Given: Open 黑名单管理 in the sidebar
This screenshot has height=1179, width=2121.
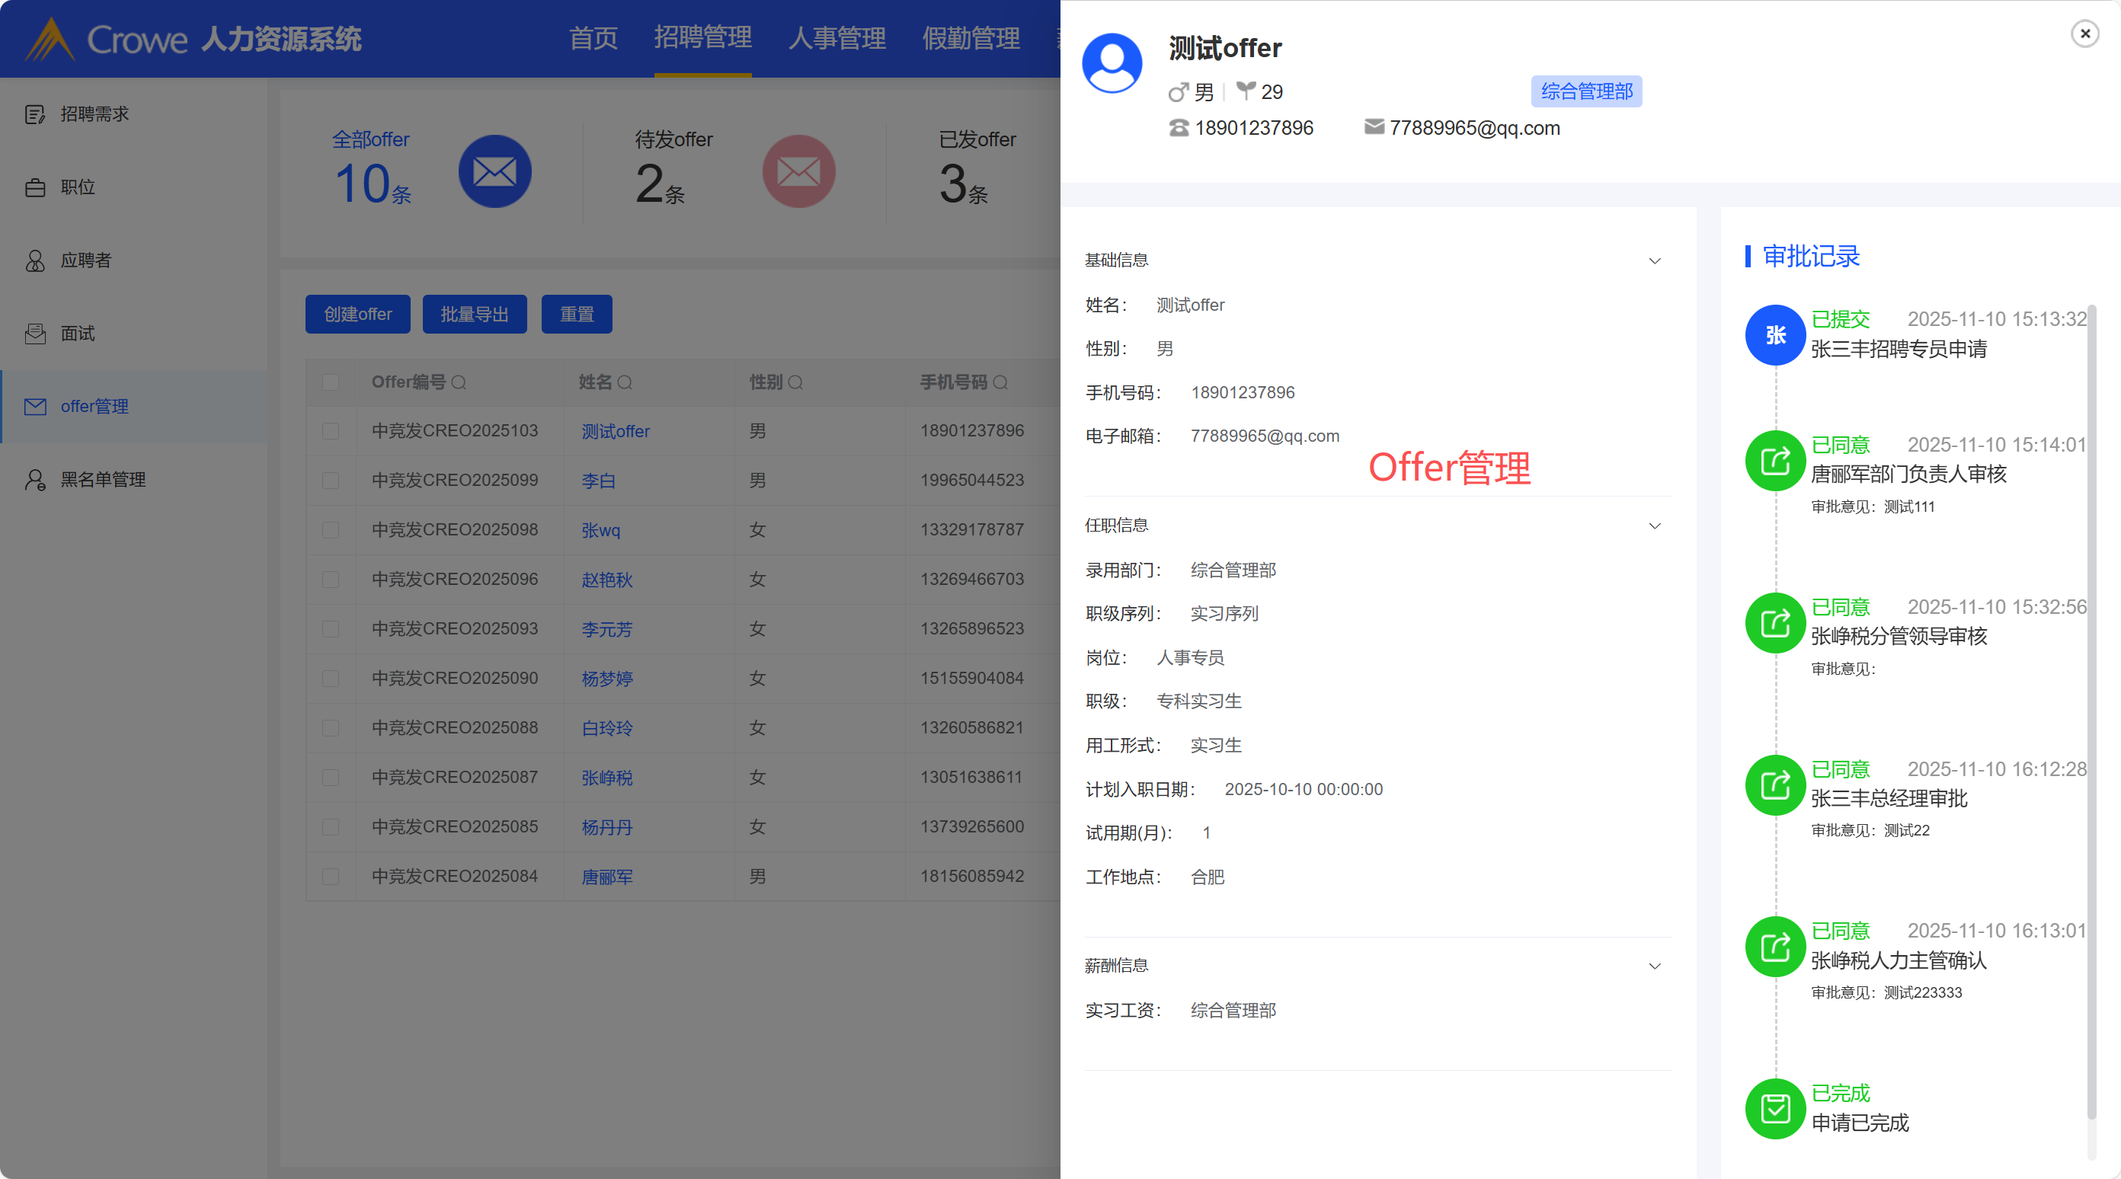Looking at the screenshot, I should 103,480.
